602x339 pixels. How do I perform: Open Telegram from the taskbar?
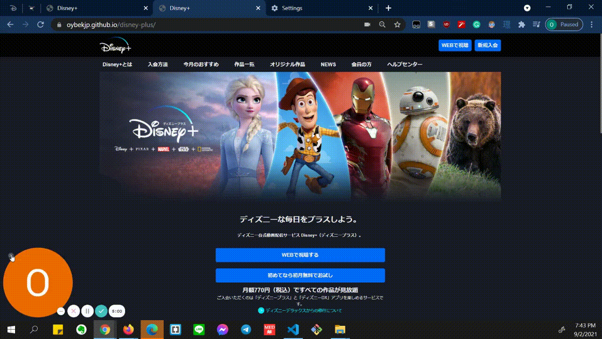coord(246,330)
